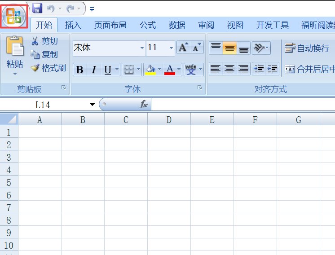Open the 宋体 font name dropdown

coord(142,48)
